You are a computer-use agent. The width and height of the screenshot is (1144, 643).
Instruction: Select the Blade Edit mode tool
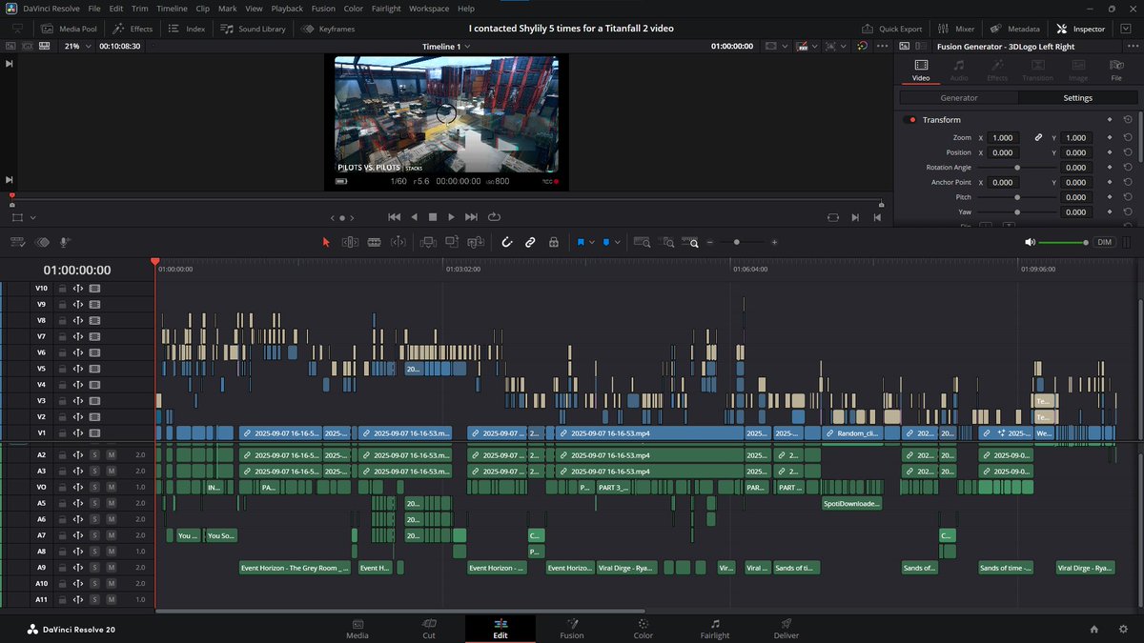(x=398, y=242)
